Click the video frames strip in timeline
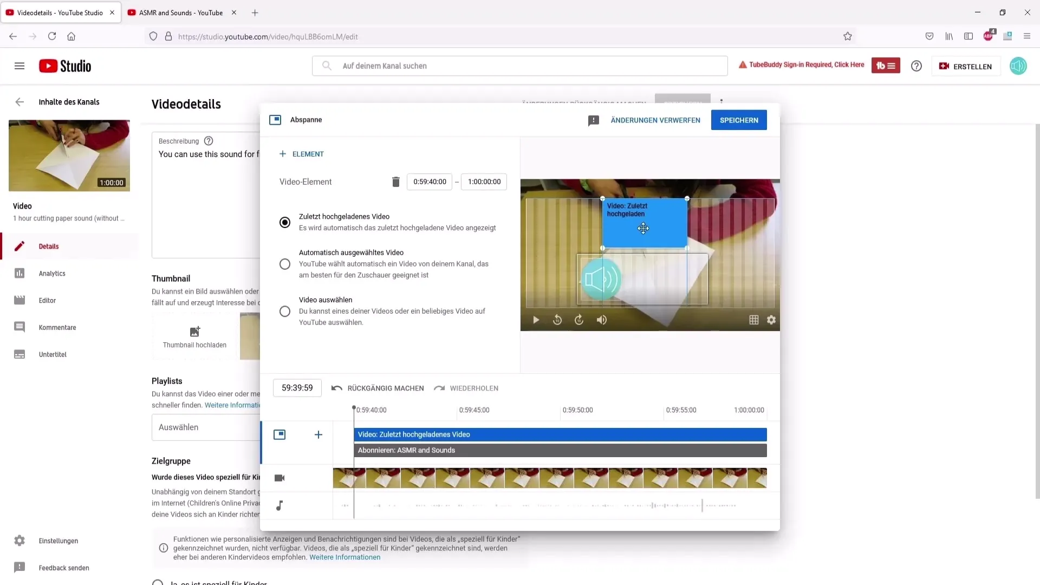Screen dimensions: 1040x585 pos(550,478)
